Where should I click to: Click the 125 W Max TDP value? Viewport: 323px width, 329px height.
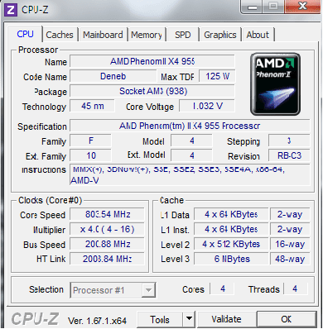[217, 76]
